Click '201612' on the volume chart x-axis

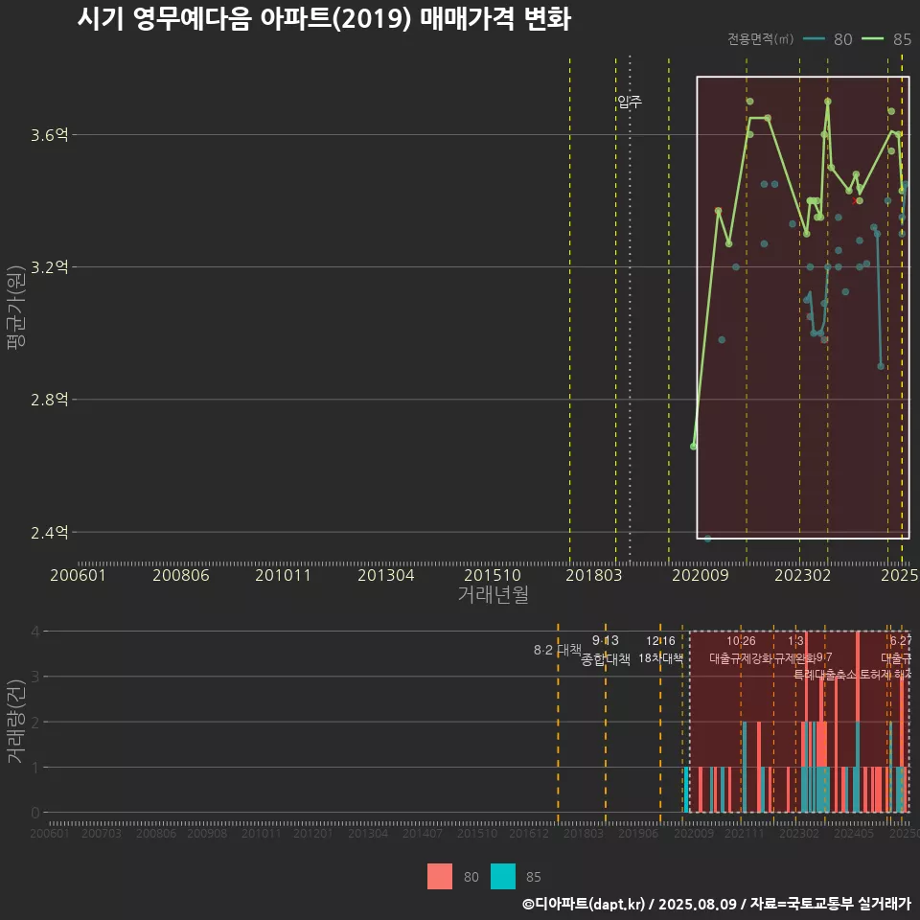pos(529,833)
